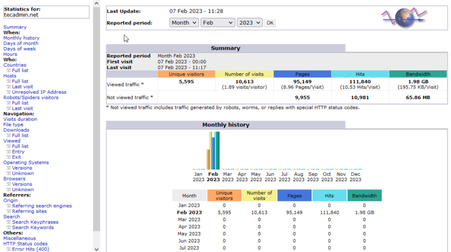Go to Monthly history in the sidebar

tap(21, 38)
